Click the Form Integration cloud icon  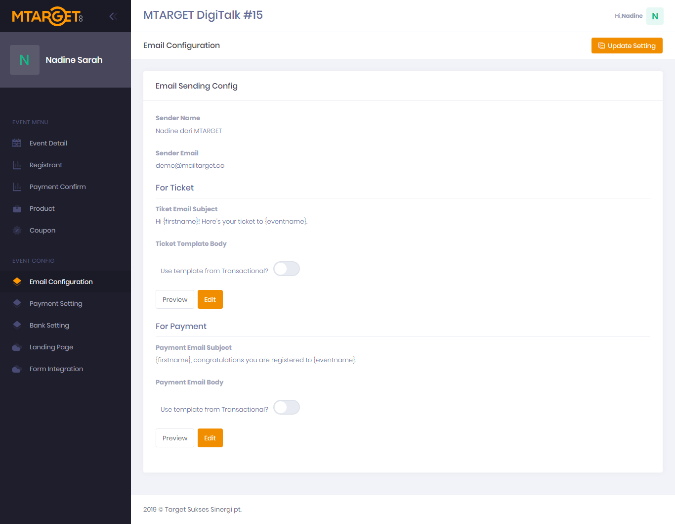[17, 369]
